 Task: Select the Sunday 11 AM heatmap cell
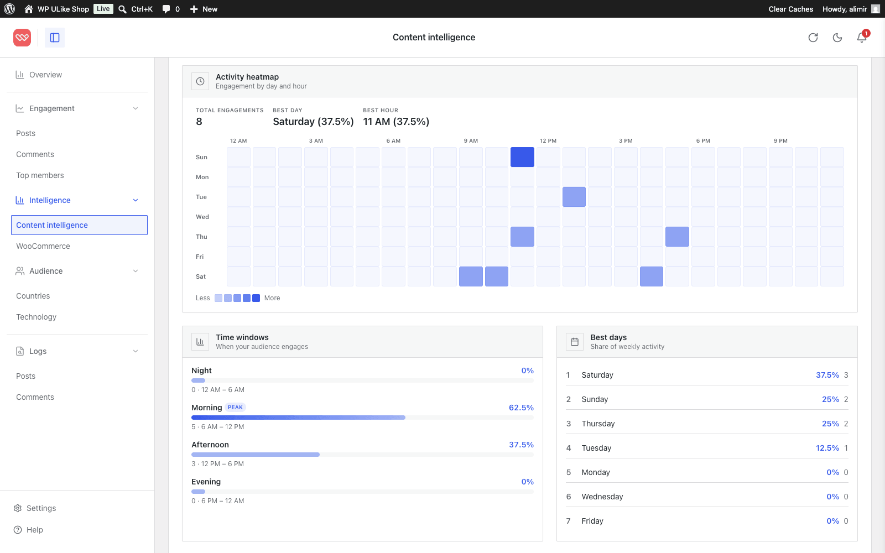point(522,157)
